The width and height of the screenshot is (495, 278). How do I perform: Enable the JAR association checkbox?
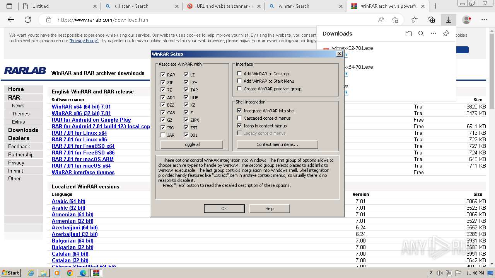[x=163, y=135]
